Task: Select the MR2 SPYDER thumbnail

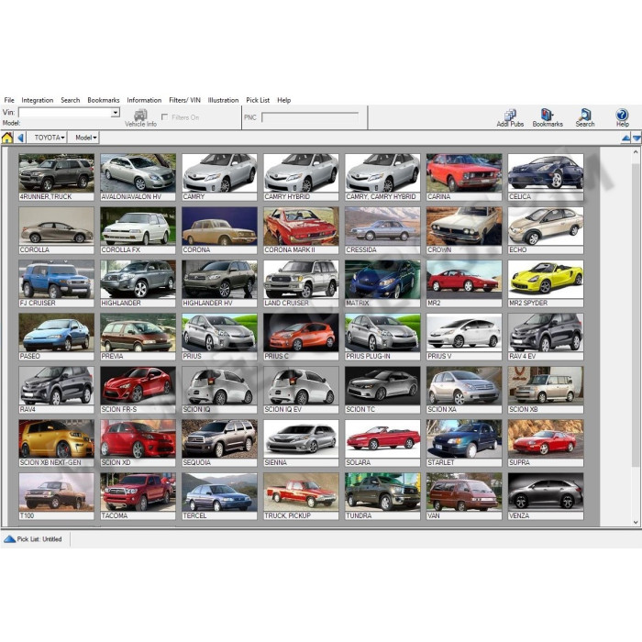Action: click(x=546, y=283)
